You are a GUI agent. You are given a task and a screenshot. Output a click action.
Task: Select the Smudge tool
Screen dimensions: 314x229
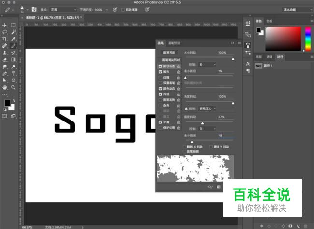click(4, 67)
